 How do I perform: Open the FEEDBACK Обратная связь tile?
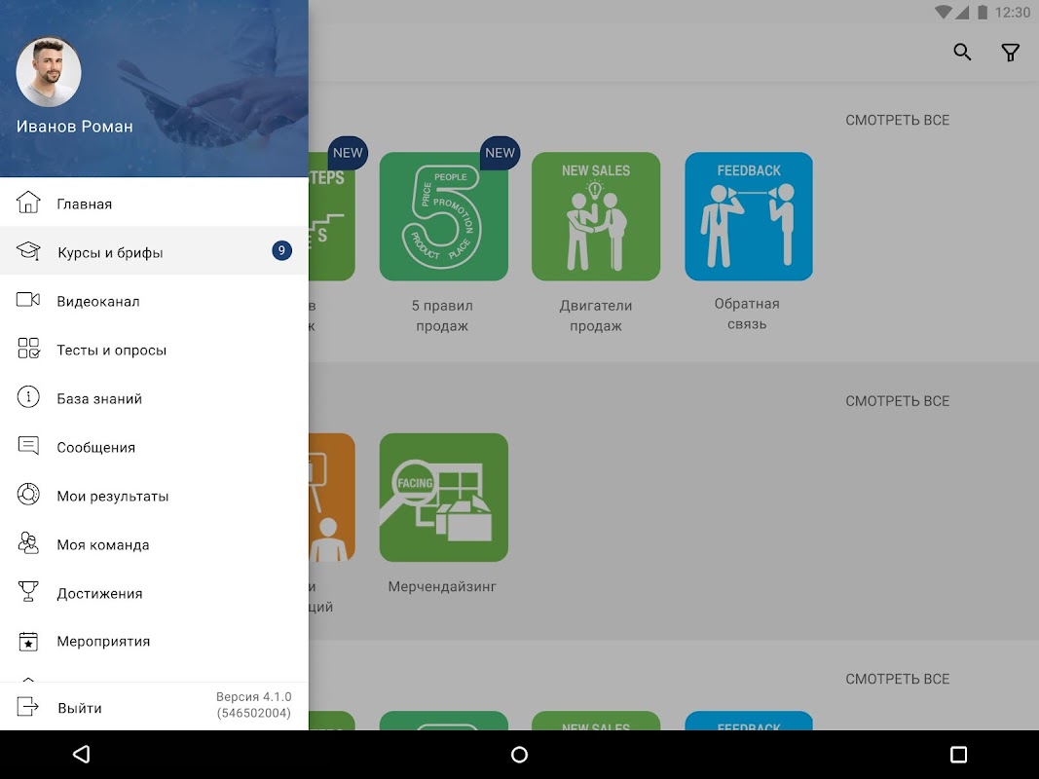point(749,216)
